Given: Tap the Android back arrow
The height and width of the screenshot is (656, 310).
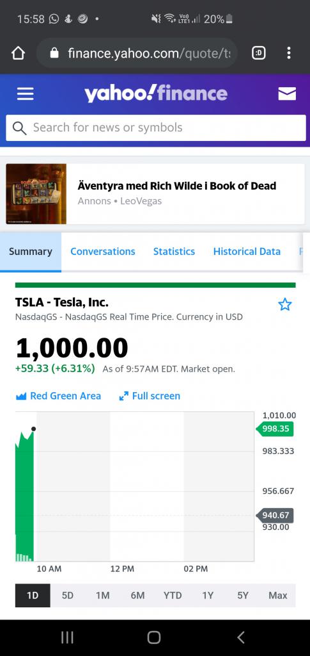Looking at the screenshot, I should (241, 637).
